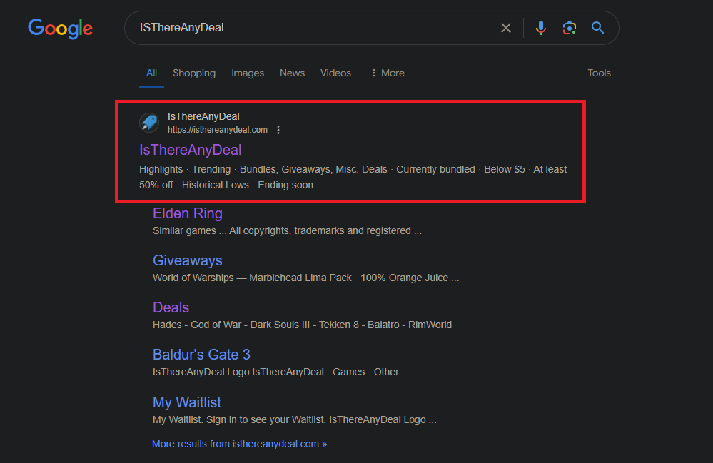
Task: Click the Google logo
Action: click(x=60, y=29)
